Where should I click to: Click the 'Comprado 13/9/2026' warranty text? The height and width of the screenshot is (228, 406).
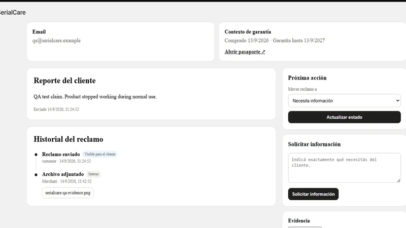point(247,41)
